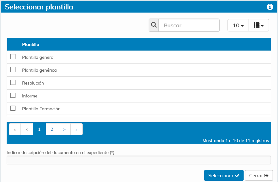Image resolution: width=278 pixels, height=182 pixels.
Task: Switch to page 2 of templates
Action: point(52,129)
